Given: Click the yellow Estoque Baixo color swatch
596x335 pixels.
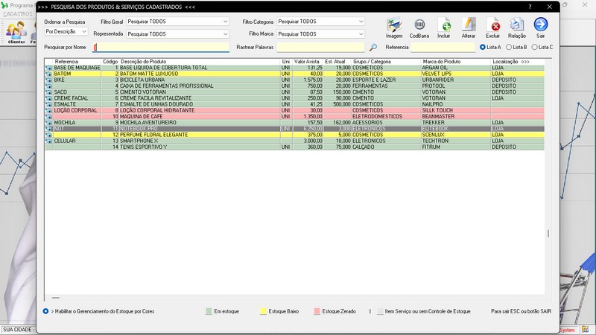Looking at the screenshot, I should pos(263,311).
